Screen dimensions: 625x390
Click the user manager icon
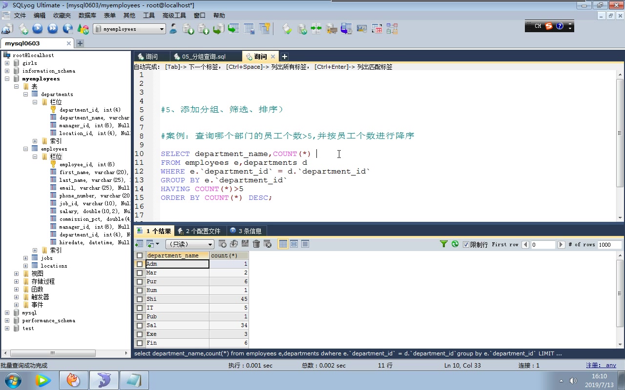(173, 29)
